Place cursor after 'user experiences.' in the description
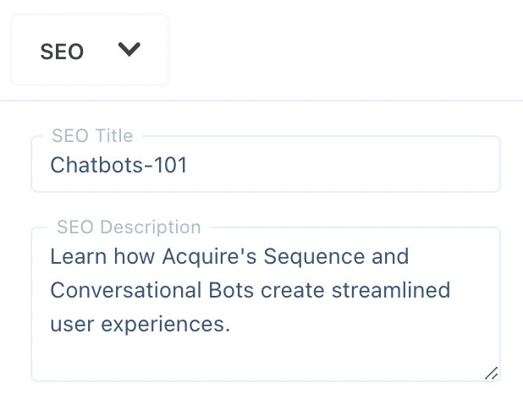 click(x=232, y=324)
